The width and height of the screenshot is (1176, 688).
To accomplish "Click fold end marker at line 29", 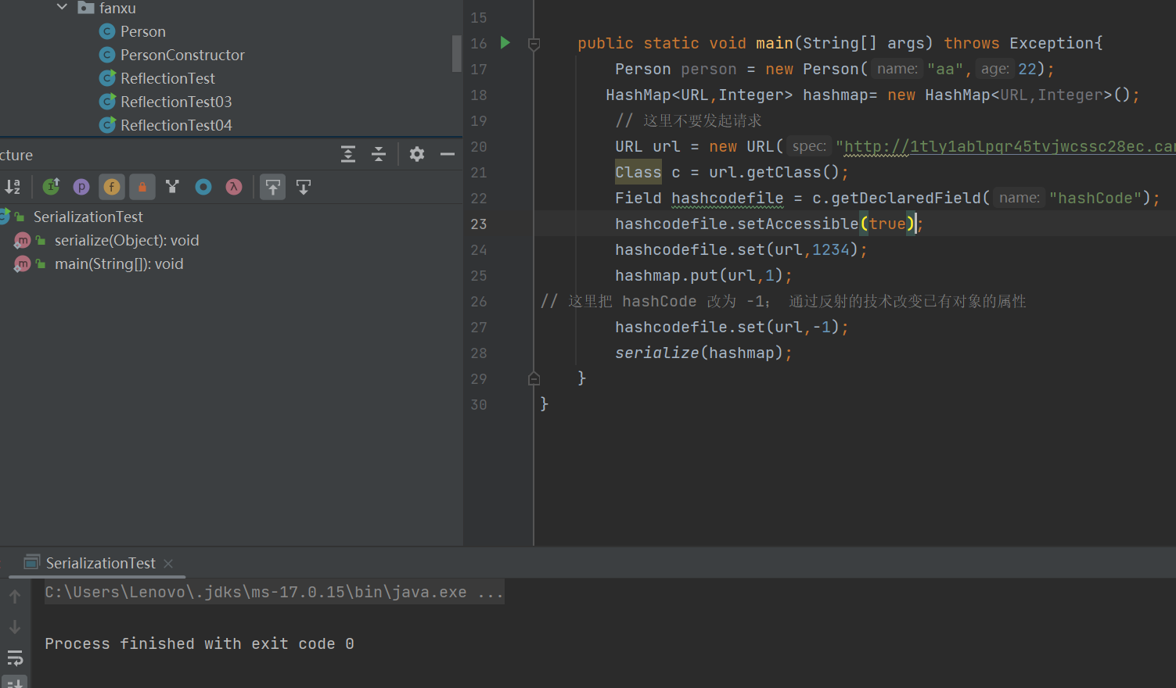I will pyautogui.click(x=534, y=378).
